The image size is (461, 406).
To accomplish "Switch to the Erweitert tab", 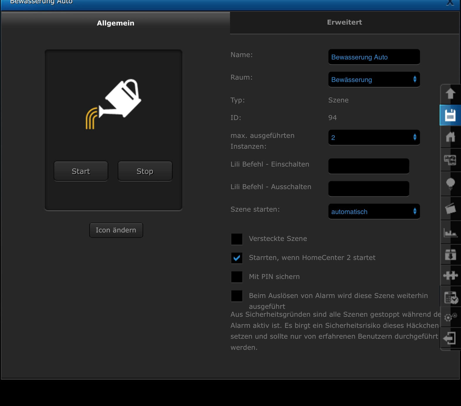I will point(344,23).
